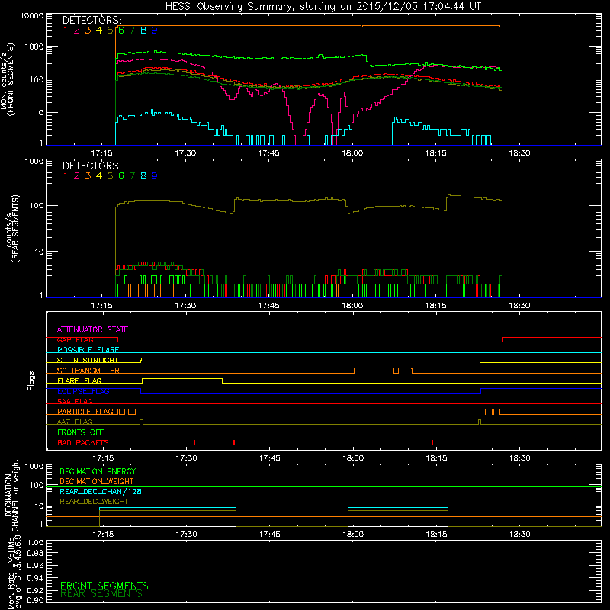
Task: Select detector 4 legend in front segments panel
Action: click(99, 30)
